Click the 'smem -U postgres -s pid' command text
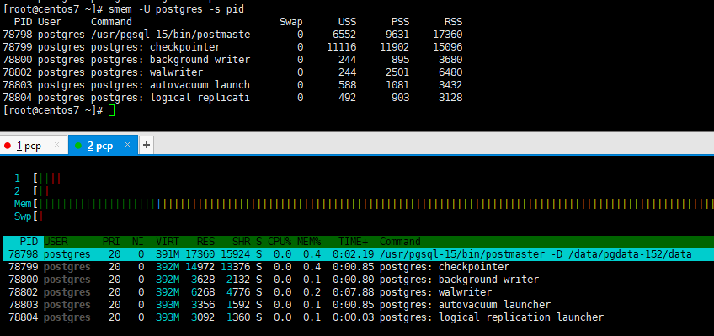This screenshot has height=336, width=714. tap(176, 9)
